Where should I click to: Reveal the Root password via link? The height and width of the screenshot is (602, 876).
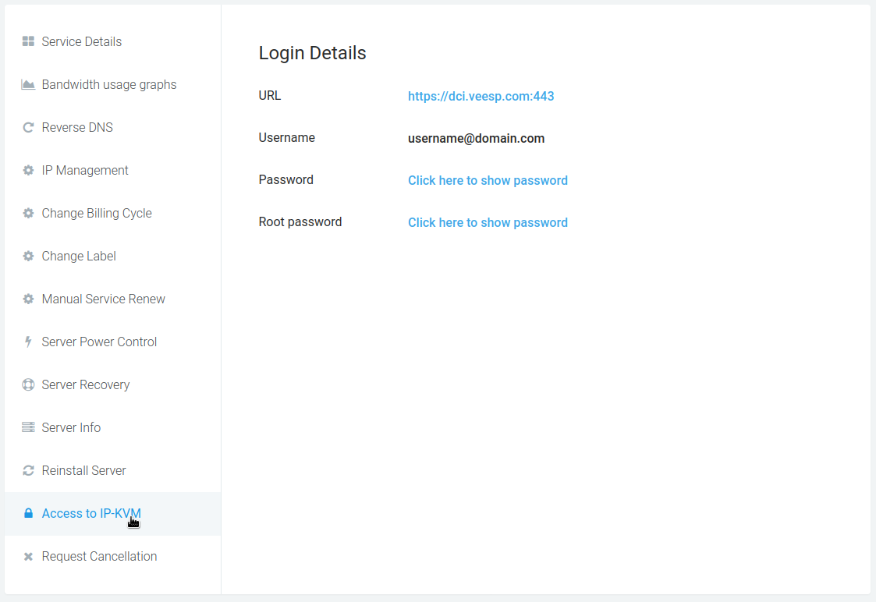[488, 222]
